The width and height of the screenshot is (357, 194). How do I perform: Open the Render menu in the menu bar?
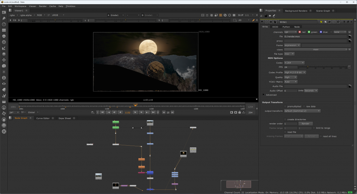click(x=43, y=6)
